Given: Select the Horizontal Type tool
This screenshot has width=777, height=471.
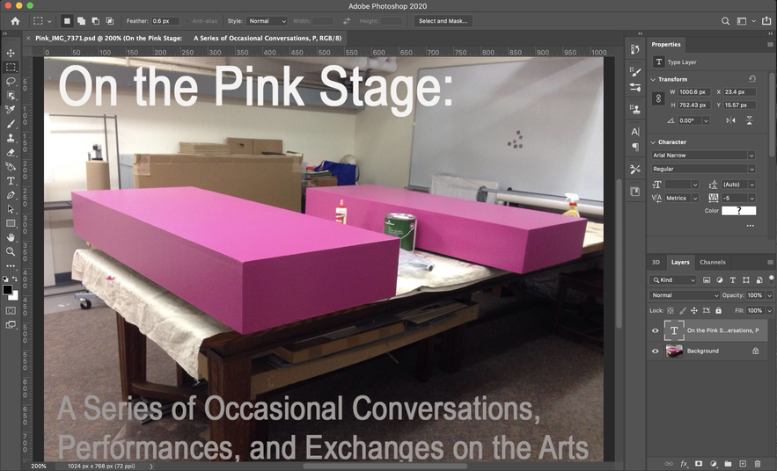Looking at the screenshot, I should pos(11,181).
